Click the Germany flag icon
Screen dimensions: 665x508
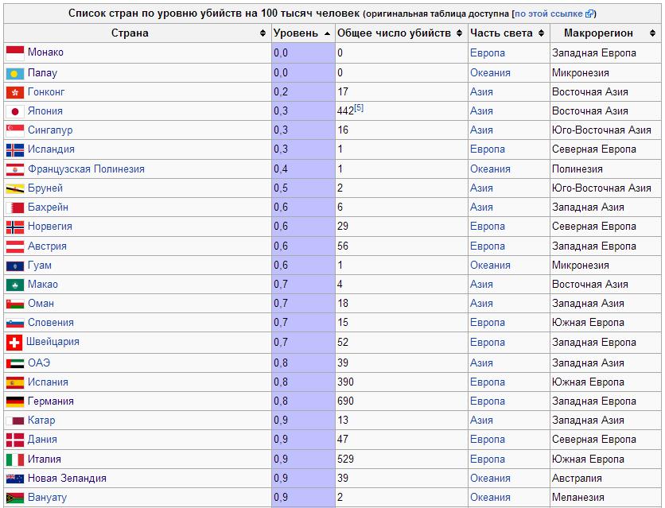[14, 401]
